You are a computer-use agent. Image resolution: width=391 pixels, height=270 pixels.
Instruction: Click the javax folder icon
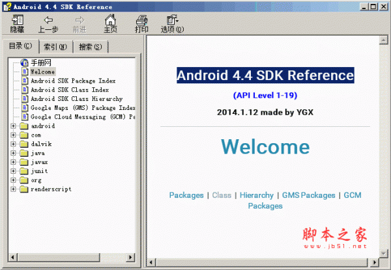pos(24,162)
